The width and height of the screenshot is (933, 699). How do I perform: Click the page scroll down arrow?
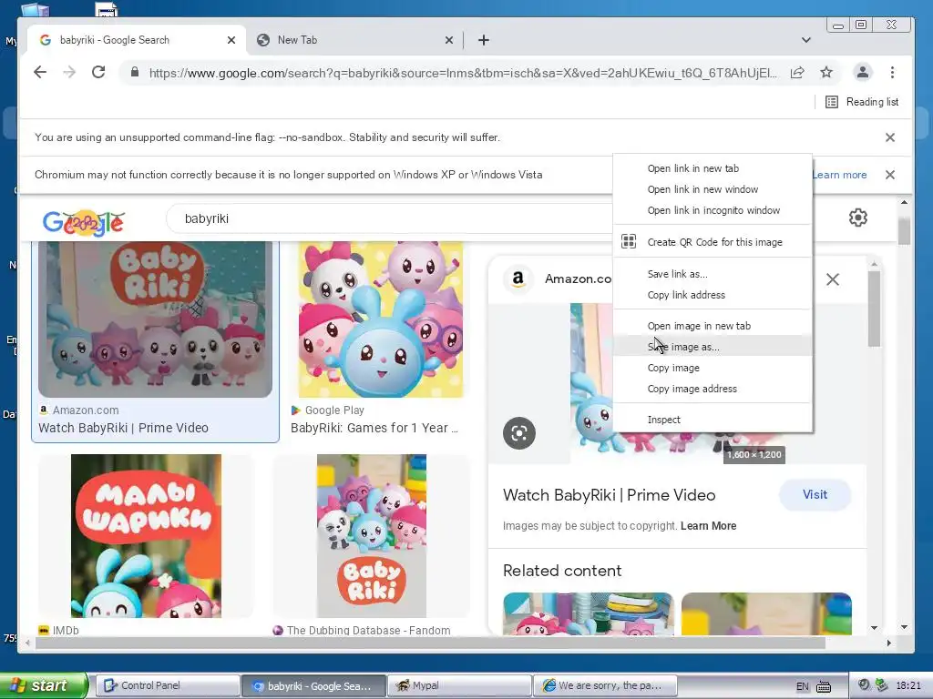(904, 627)
